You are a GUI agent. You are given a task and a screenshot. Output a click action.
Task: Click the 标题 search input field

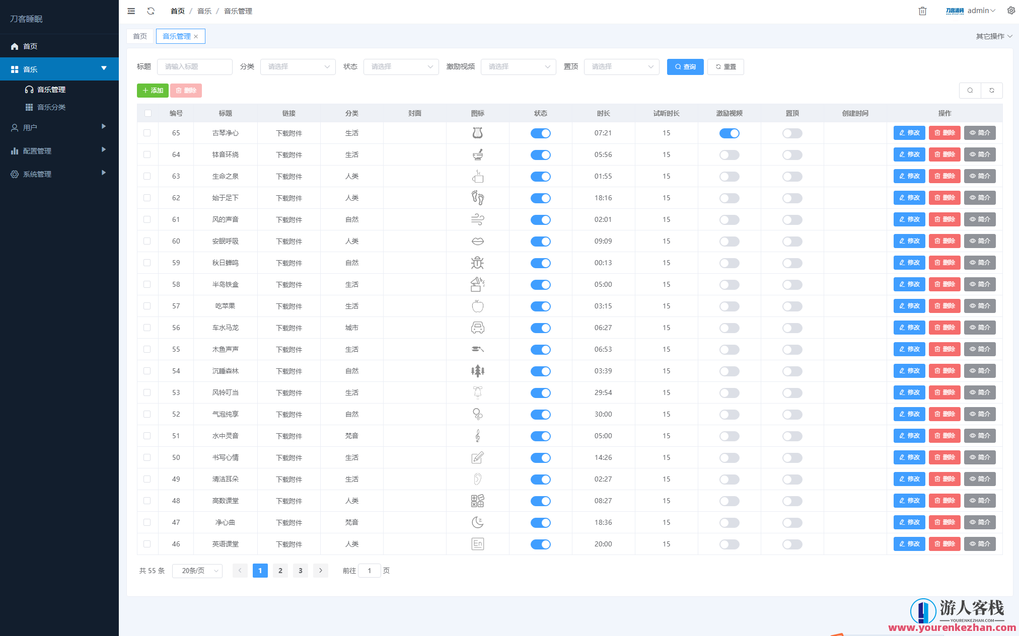[x=194, y=67]
